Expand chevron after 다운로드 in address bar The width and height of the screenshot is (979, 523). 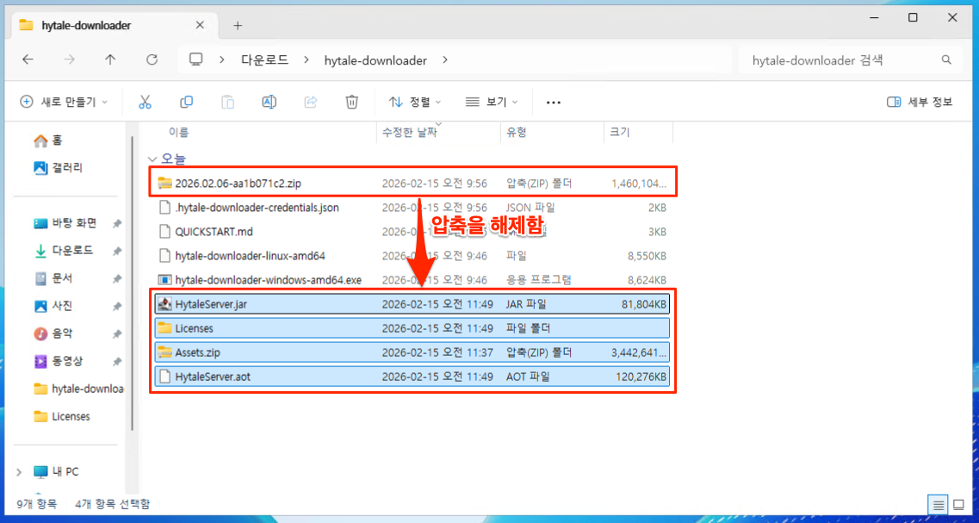[306, 60]
